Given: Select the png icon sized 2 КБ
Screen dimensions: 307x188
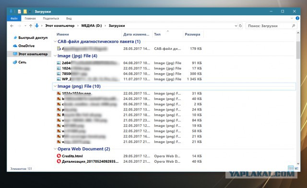Looking at the screenshot, I should 59,104.
